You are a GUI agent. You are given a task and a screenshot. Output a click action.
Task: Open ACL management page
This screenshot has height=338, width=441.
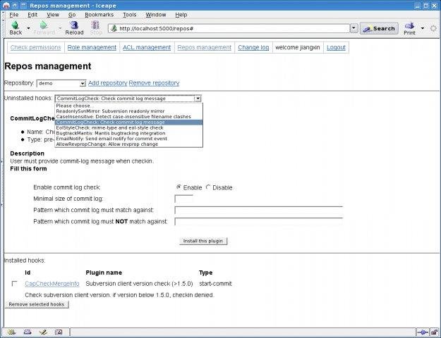(147, 47)
